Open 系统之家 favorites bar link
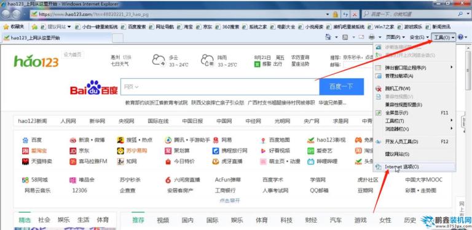This screenshot has height=230, width=472. (x=254, y=27)
